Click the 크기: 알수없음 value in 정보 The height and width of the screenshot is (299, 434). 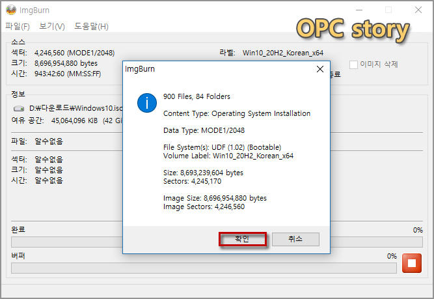tap(49, 170)
